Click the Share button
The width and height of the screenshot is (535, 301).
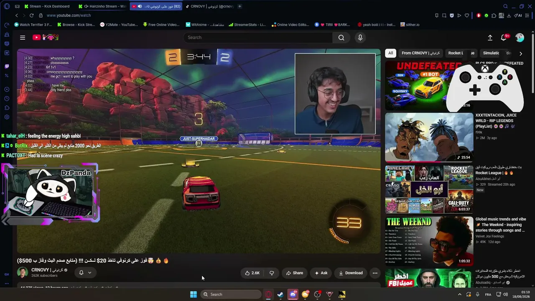[x=295, y=273]
